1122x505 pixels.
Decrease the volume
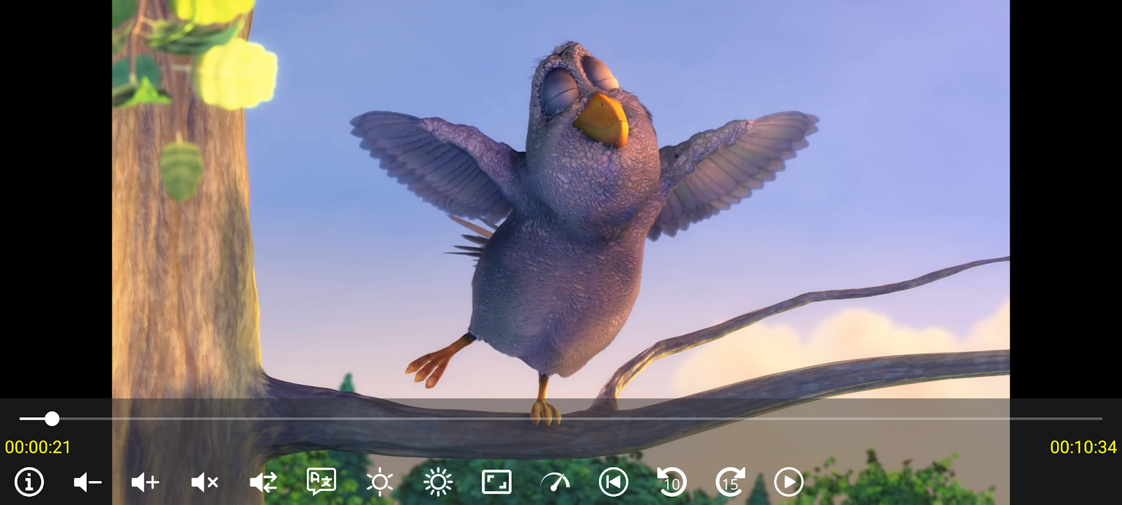coord(88,483)
